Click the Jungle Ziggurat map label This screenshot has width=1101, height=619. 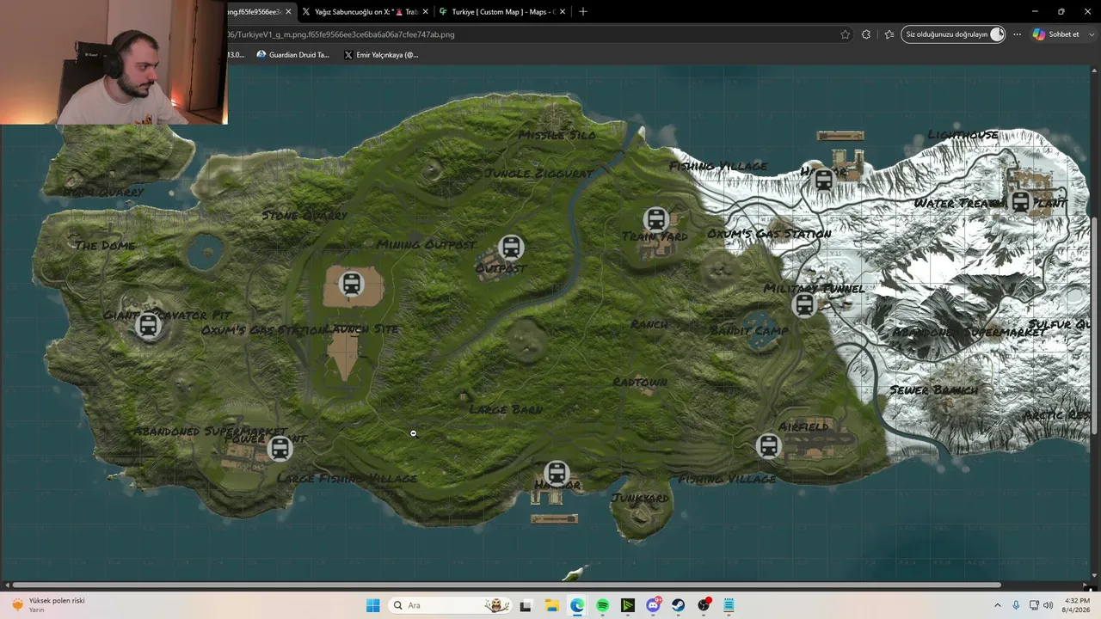coord(539,174)
